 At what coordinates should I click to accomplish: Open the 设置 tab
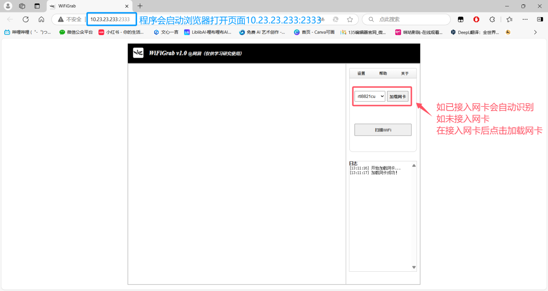361,74
